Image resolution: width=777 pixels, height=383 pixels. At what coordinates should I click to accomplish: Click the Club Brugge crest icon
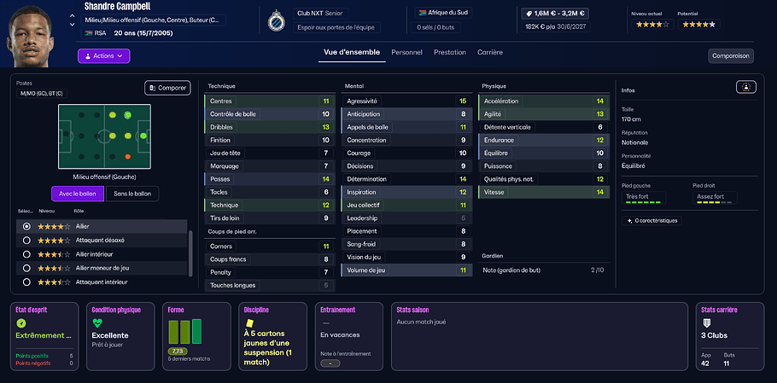(x=276, y=20)
